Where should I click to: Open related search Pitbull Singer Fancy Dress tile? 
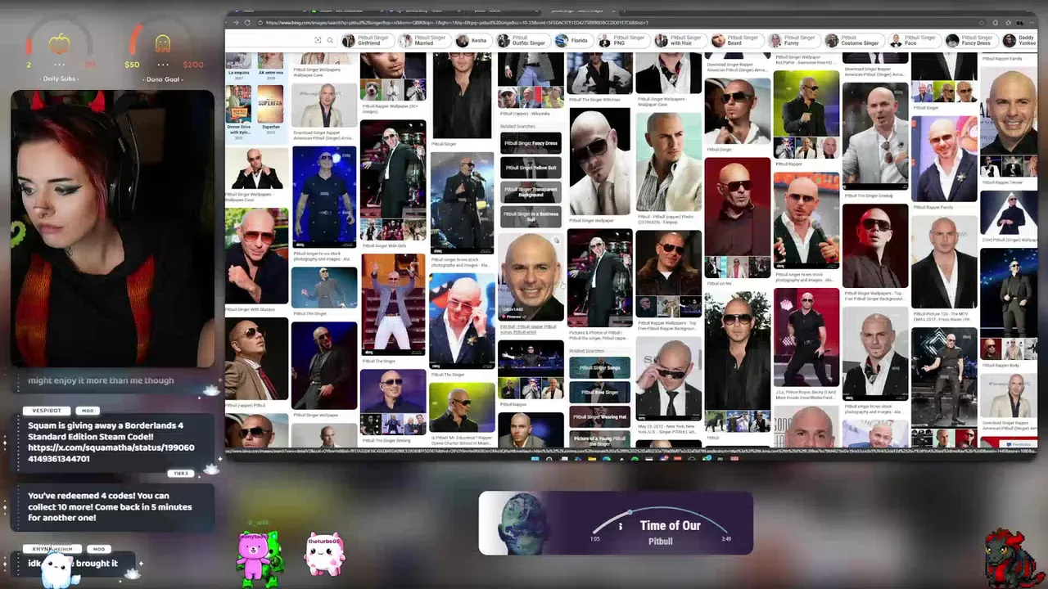[531, 143]
